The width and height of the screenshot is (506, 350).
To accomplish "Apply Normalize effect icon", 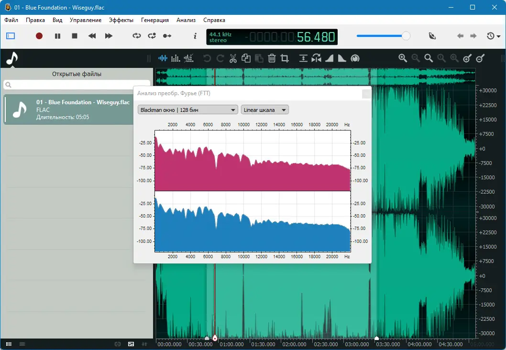I will tap(303, 58).
